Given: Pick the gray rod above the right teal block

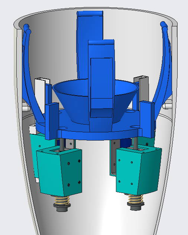Looking at the screenshot, I should click(x=135, y=143).
